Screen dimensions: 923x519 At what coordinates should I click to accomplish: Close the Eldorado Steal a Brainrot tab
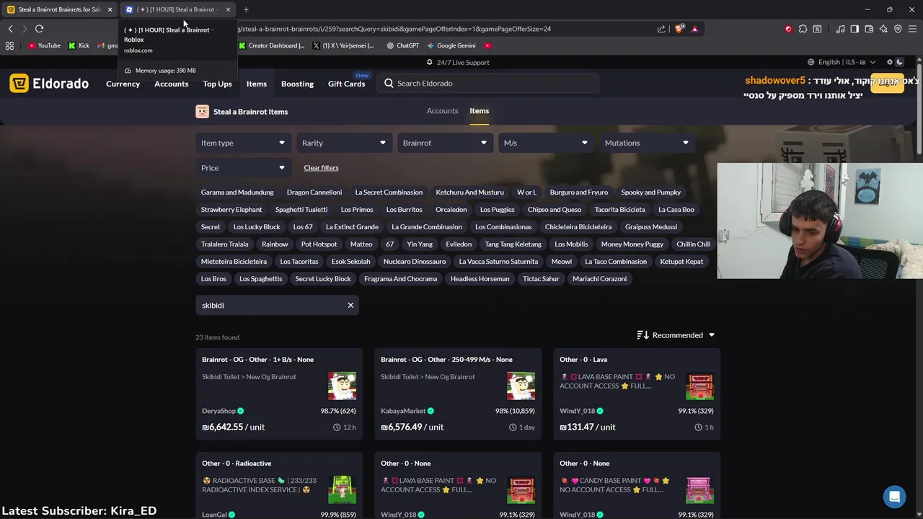(110, 9)
